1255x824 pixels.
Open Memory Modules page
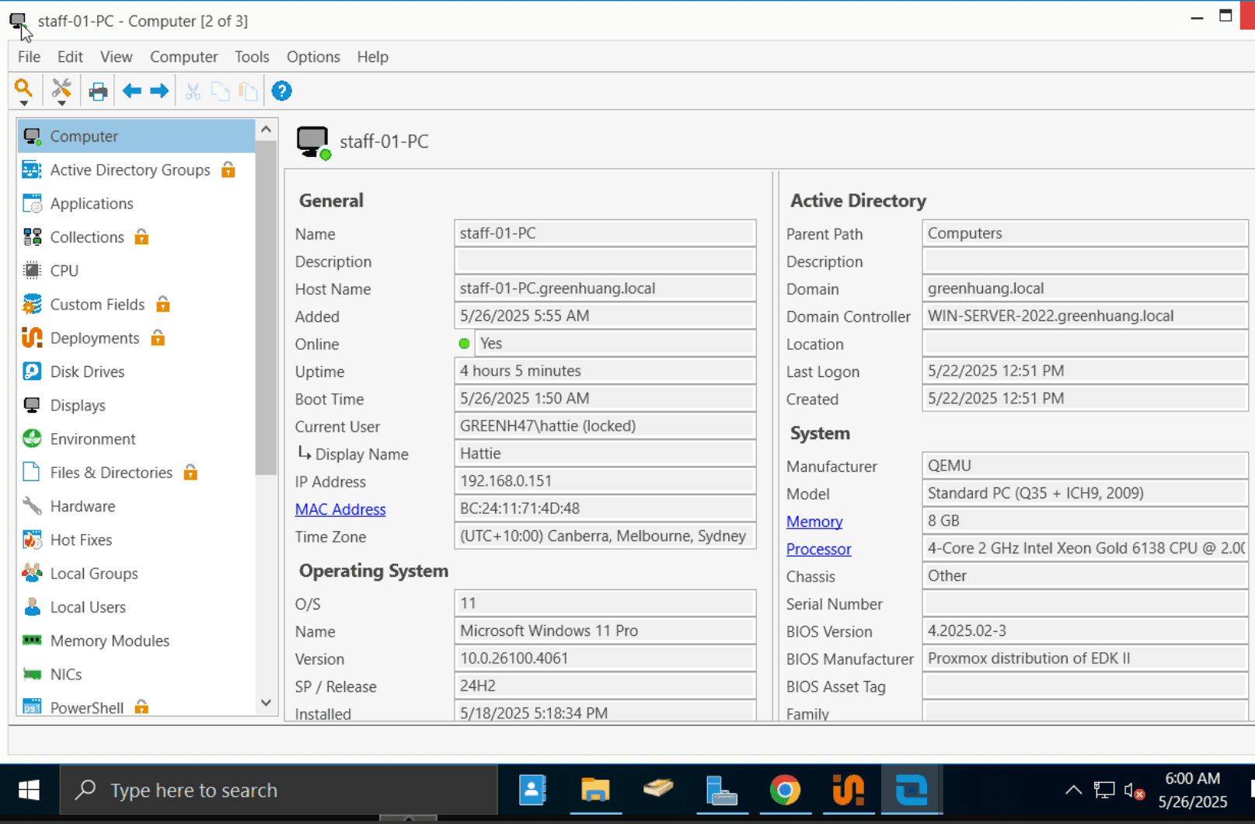[110, 641]
